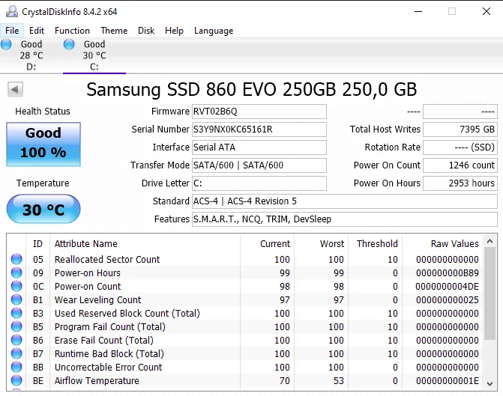The height and width of the screenshot is (396, 503).
Task: Click status orb for Airflow Temperature
Action: click(16, 381)
